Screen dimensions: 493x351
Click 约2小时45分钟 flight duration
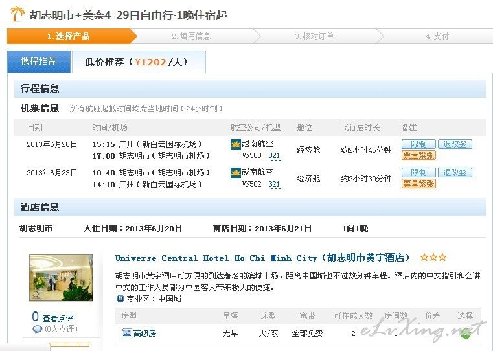pos(366,150)
